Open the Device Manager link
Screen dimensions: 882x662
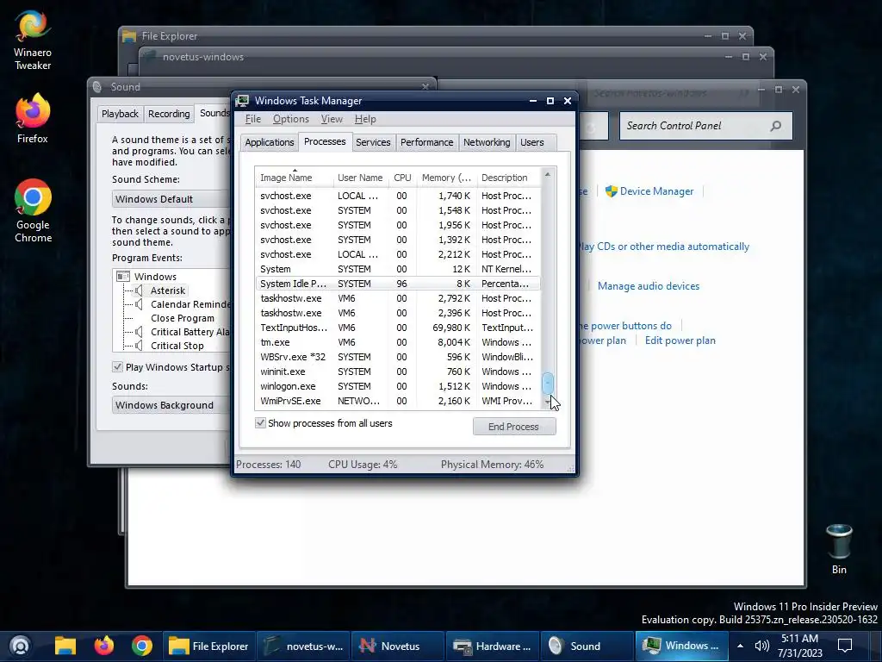point(656,191)
